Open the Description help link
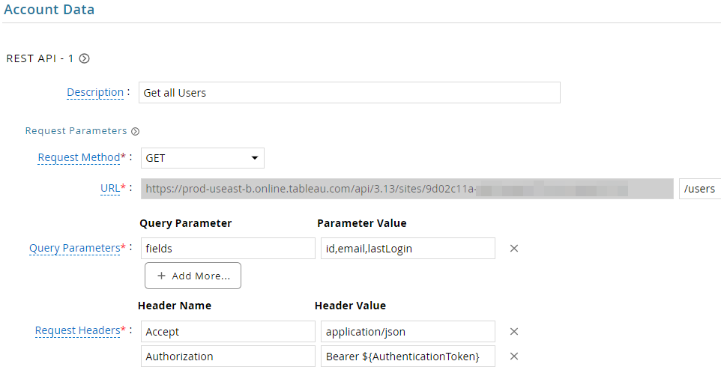 tap(95, 92)
